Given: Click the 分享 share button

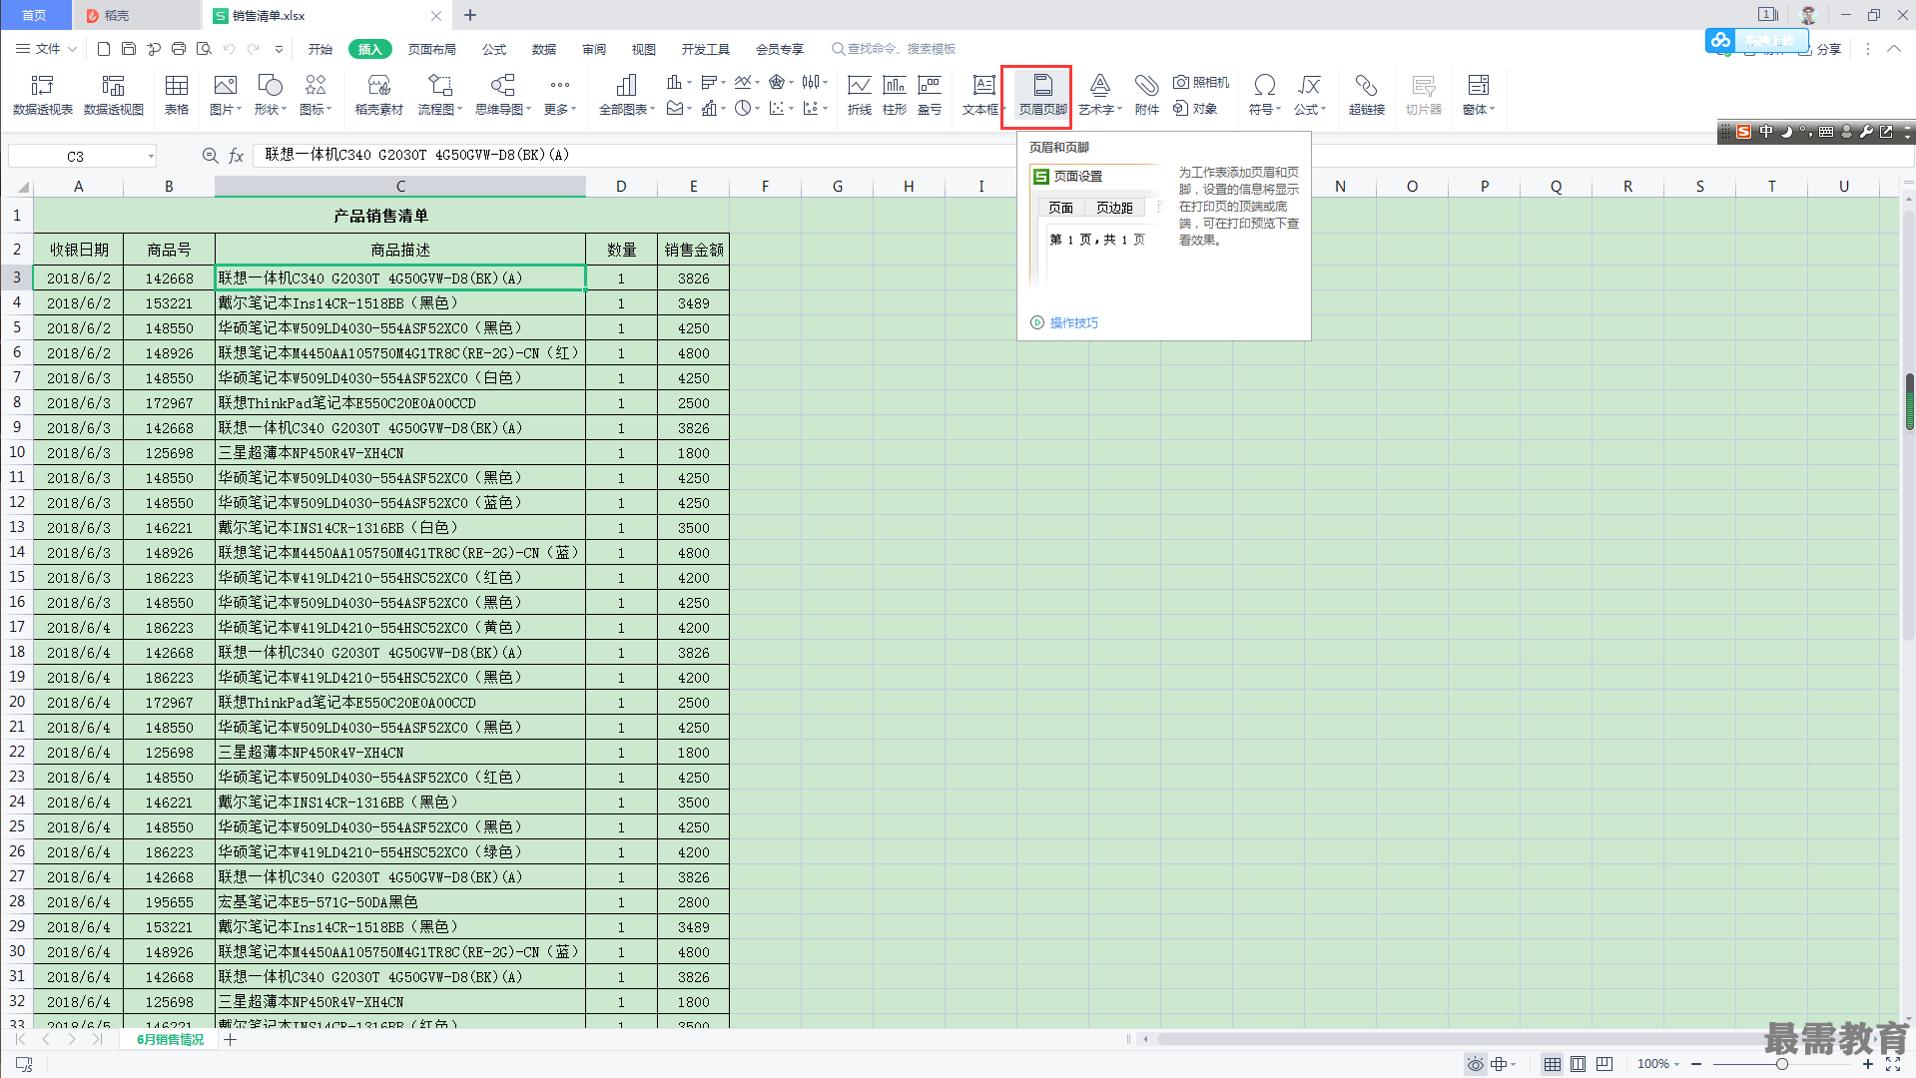Looking at the screenshot, I should (1820, 49).
